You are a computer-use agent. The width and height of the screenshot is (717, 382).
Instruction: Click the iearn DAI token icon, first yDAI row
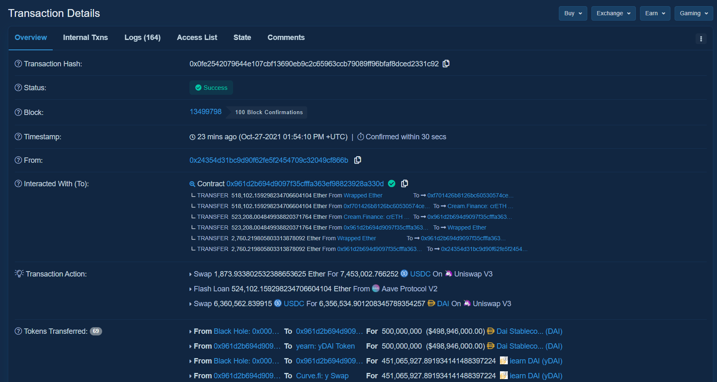[504, 361]
